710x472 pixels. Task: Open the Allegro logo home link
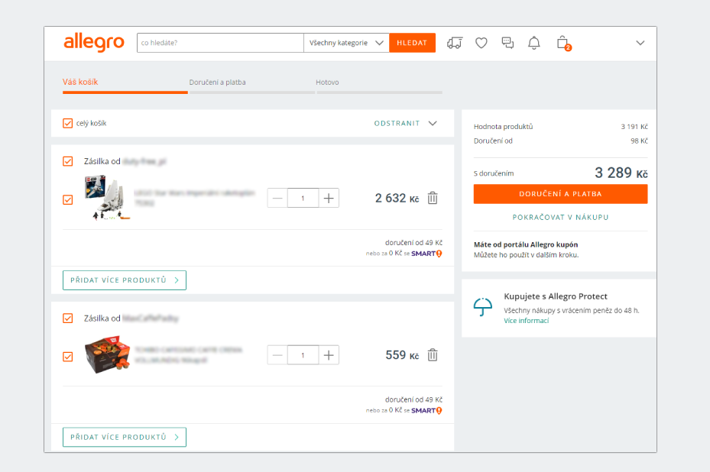(x=94, y=43)
